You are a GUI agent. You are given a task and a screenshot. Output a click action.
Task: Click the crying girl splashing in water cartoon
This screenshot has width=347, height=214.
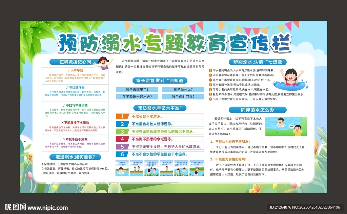tap(290, 79)
